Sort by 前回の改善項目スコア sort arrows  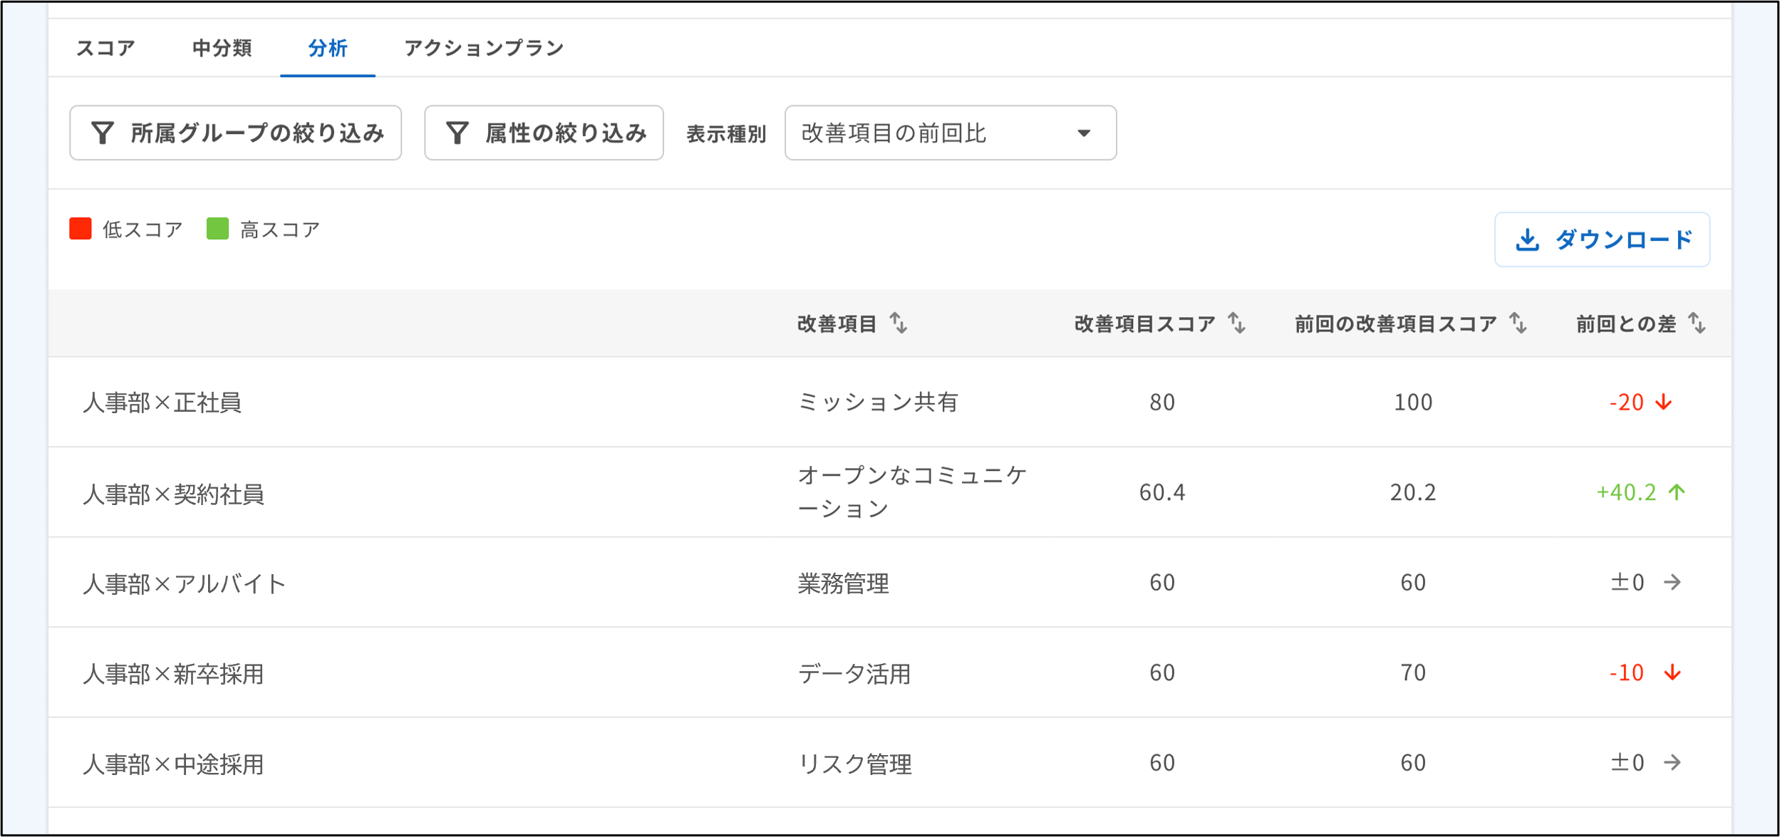tap(1518, 324)
